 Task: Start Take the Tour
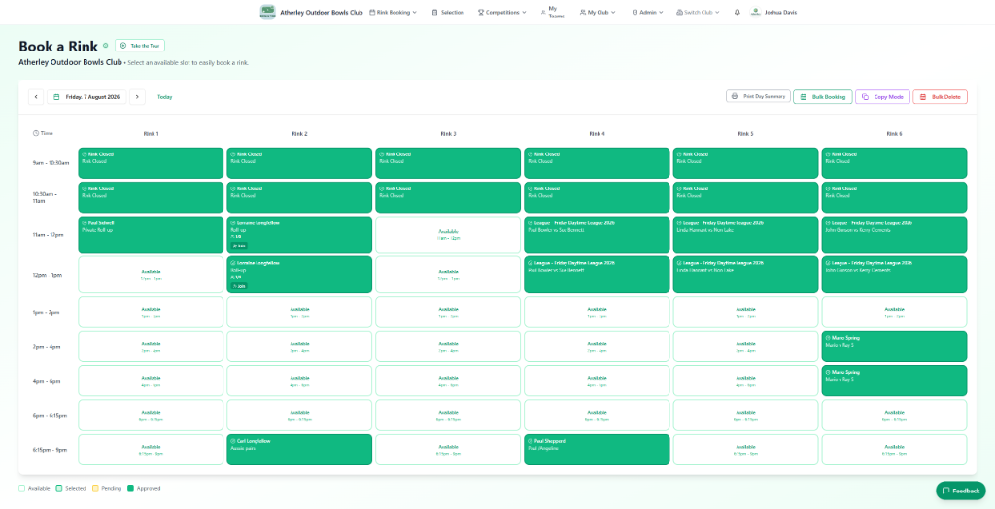[140, 46]
